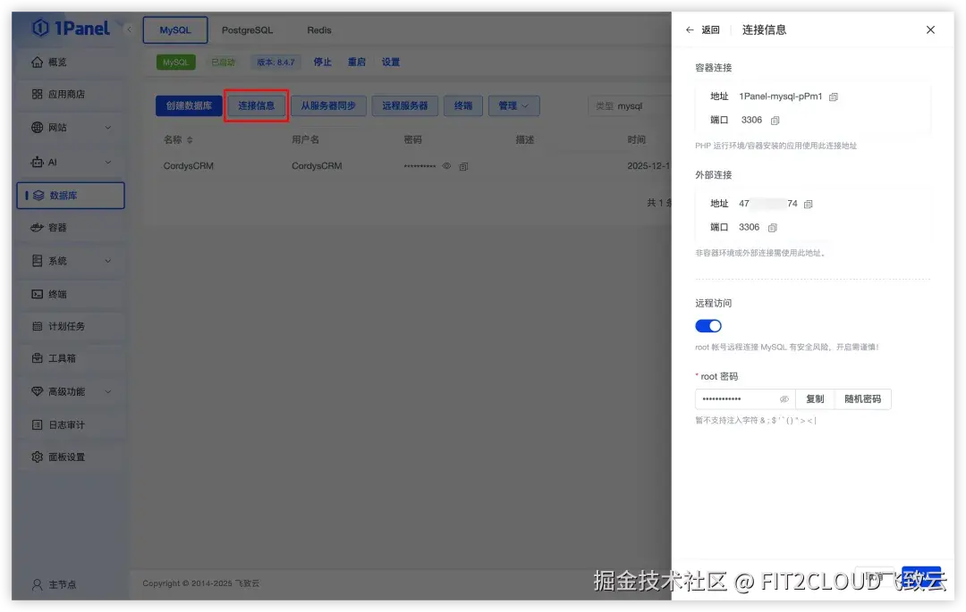Open the 应用商店 app store icon
The width and height of the screenshot is (966, 612).
[x=37, y=94]
